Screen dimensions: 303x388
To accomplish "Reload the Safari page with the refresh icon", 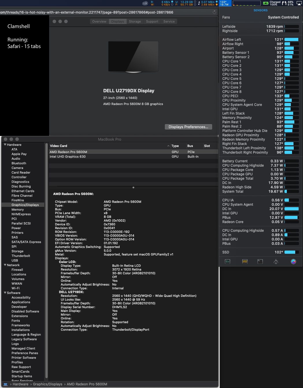I will pyautogui.click(x=214, y=12).
